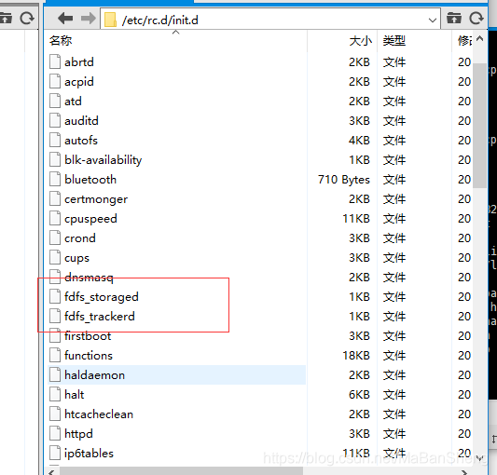Select the htcacheclean file
497x475 pixels.
coord(99,414)
